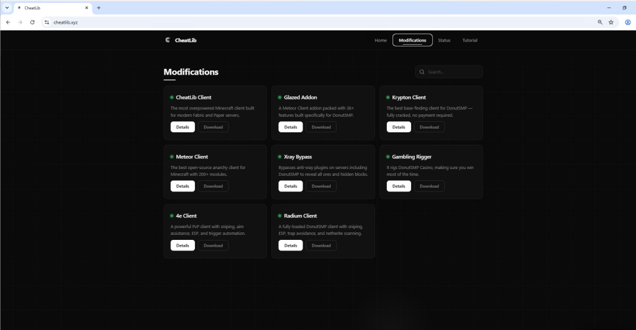This screenshot has width=636, height=330.
Task: Open the tab search dropdown arrow
Action: [x=7, y=7]
